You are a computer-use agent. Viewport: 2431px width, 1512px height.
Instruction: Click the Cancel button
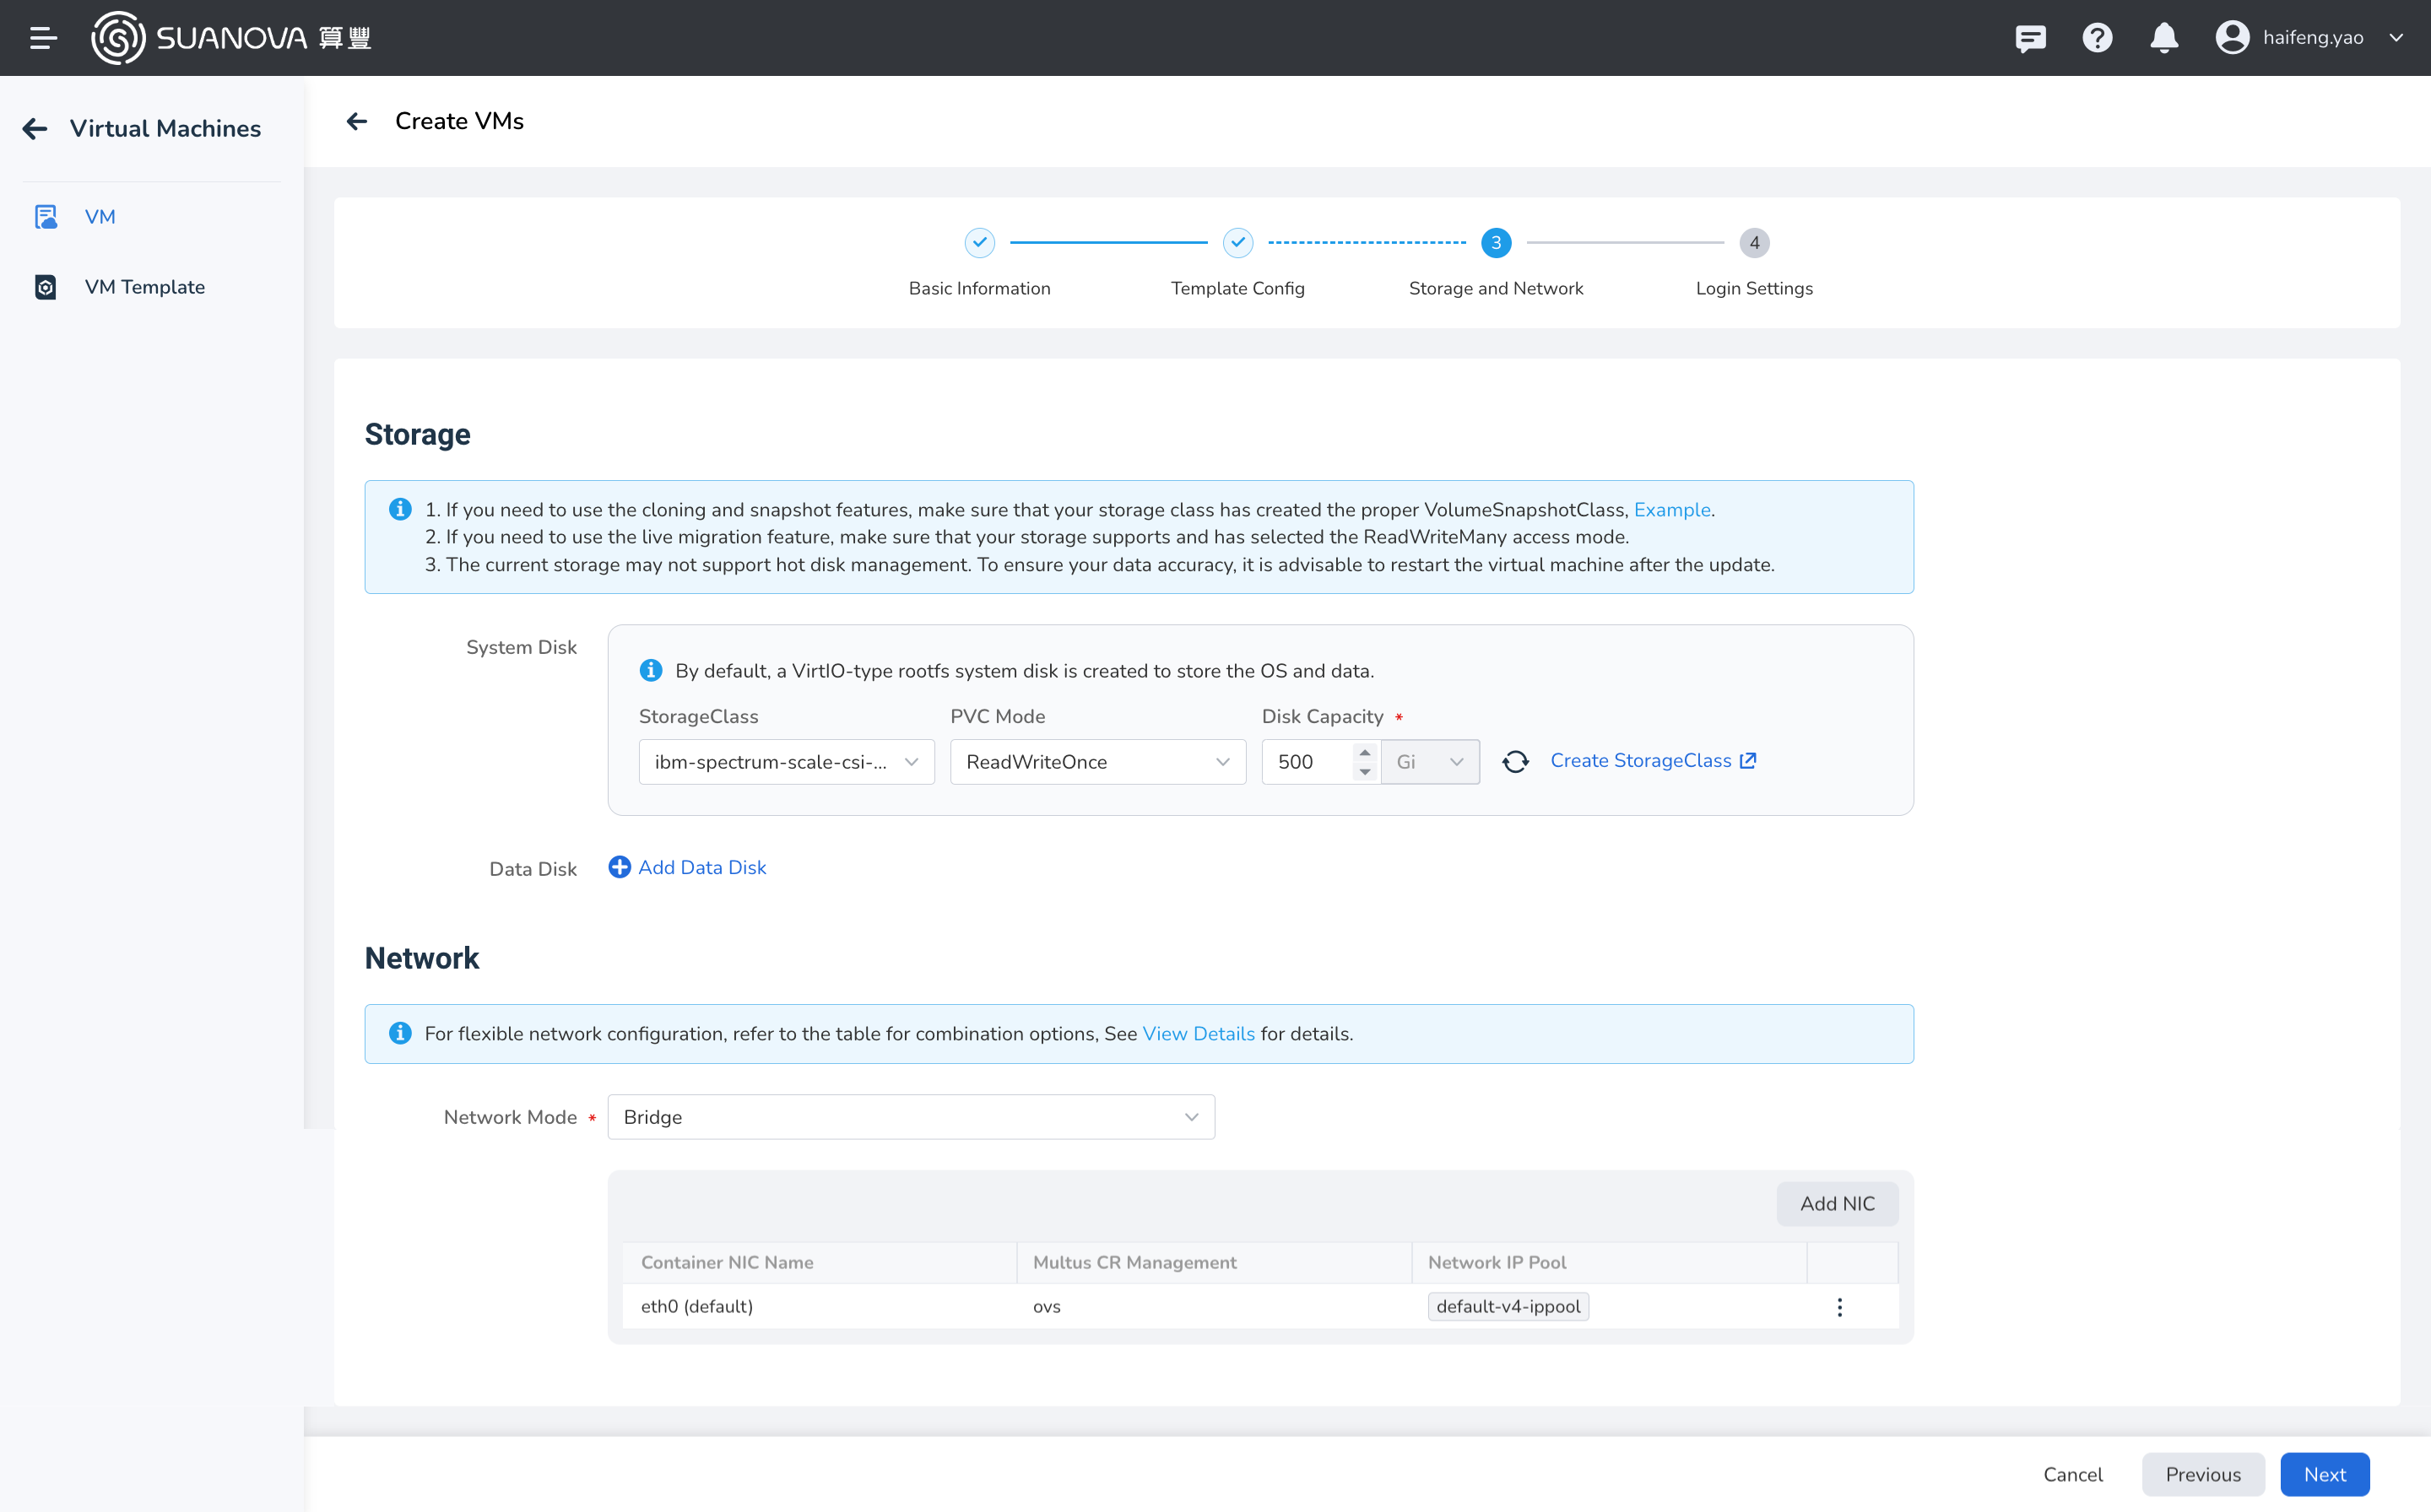pos(2072,1475)
